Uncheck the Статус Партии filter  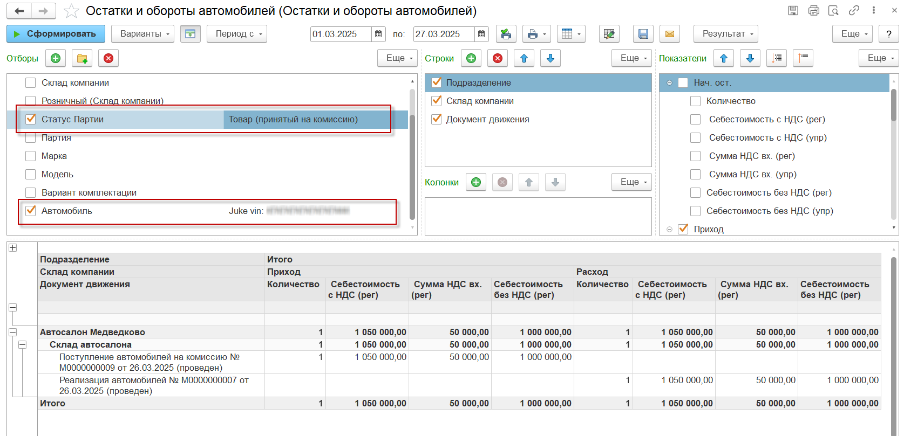[31, 119]
